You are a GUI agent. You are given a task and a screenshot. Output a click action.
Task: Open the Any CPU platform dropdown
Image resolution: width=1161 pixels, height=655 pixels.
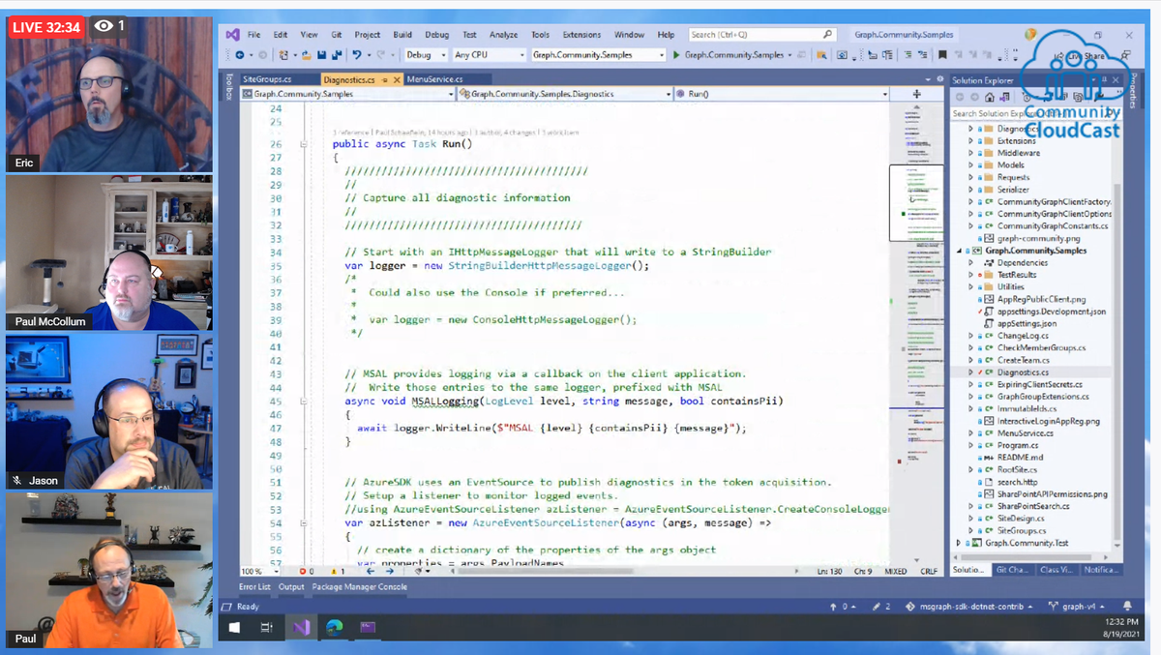[488, 55]
